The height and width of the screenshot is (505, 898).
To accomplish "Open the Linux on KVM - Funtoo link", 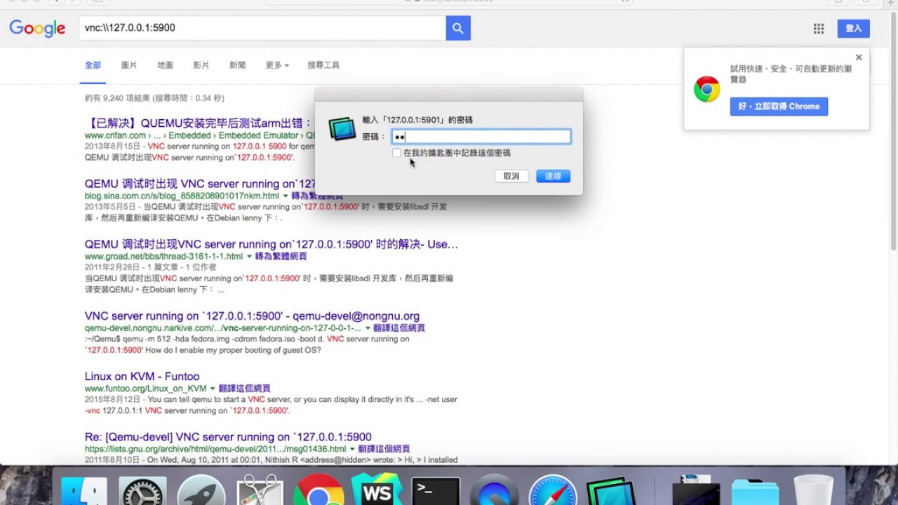I will click(142, 377).
